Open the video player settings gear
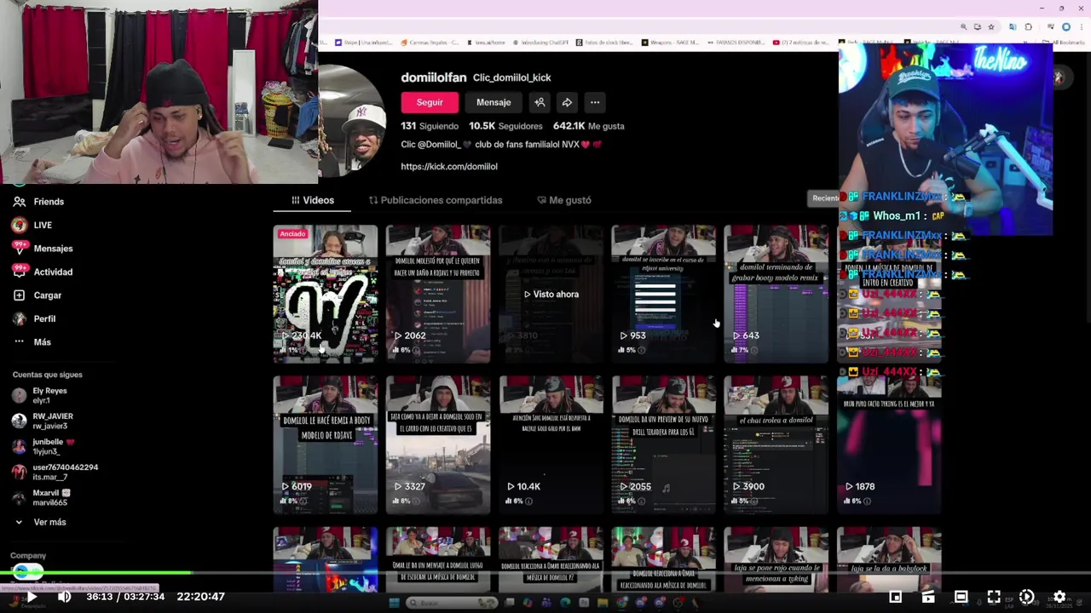1091x613 pixels. (x=1059, y=597)
